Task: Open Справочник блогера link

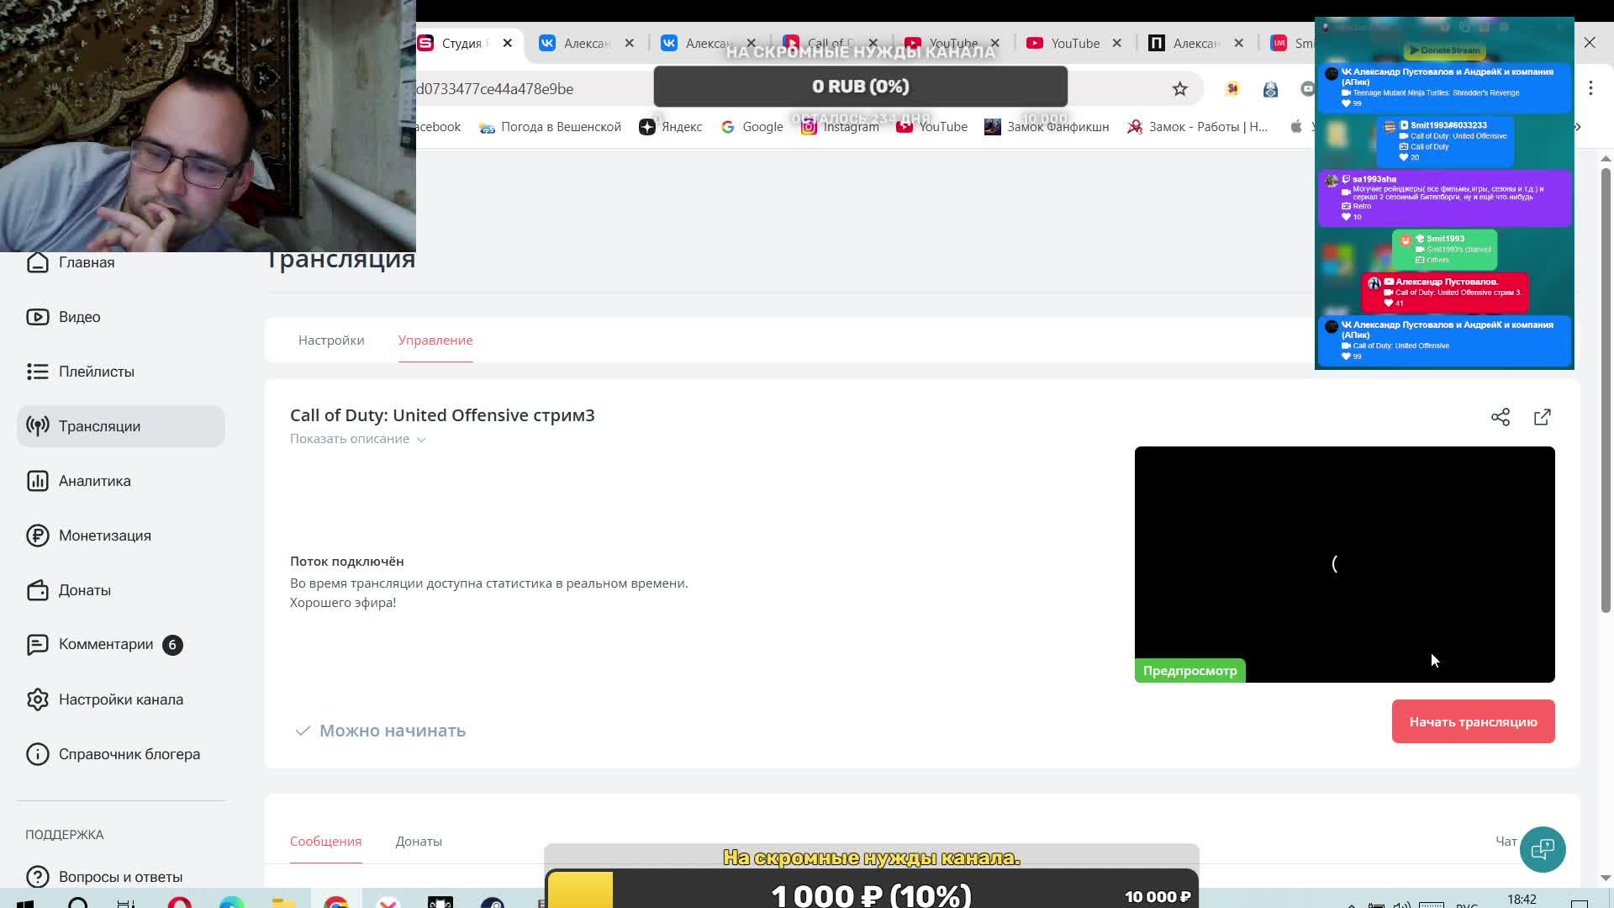Action: 129,754
